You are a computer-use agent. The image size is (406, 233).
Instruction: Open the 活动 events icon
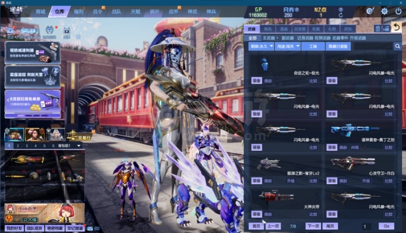coord(10,32)
